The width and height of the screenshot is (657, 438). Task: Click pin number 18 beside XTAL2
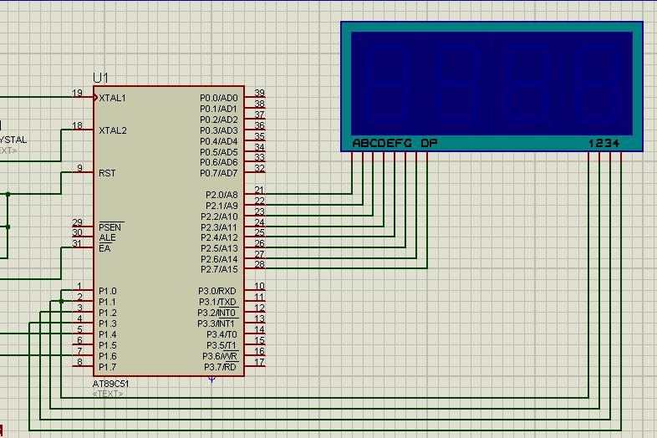(x=78, y=125)
